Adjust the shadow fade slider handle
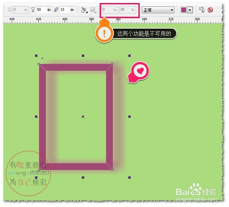Image resolution: width=229 pixels, height=207 pixels. pos(115,10)
